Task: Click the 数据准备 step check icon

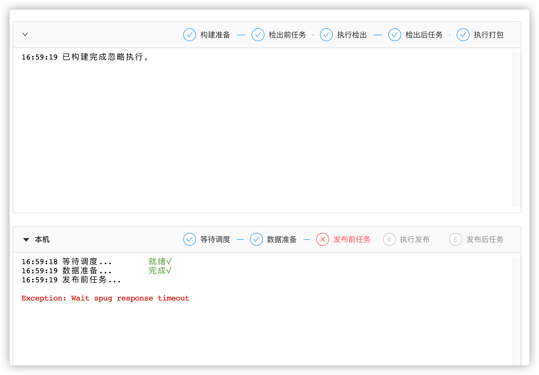Action: (256, 239)
